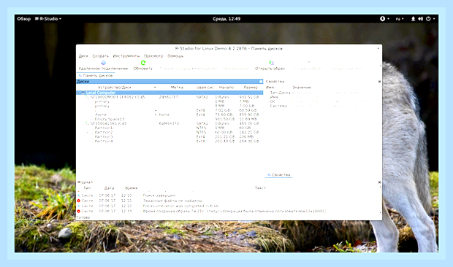This screenshot has height=267, width=453.
Task: Click the Обзор activities button
Action: [x=23, y=19]
